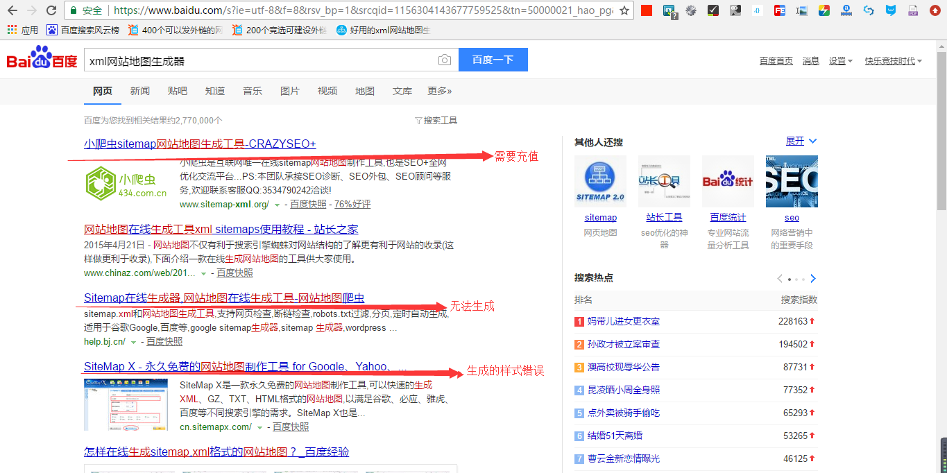Click the 百度搜索风云榜 bookmark icon
The width and height of the screenshot is (947, 473).
[52, 30]
